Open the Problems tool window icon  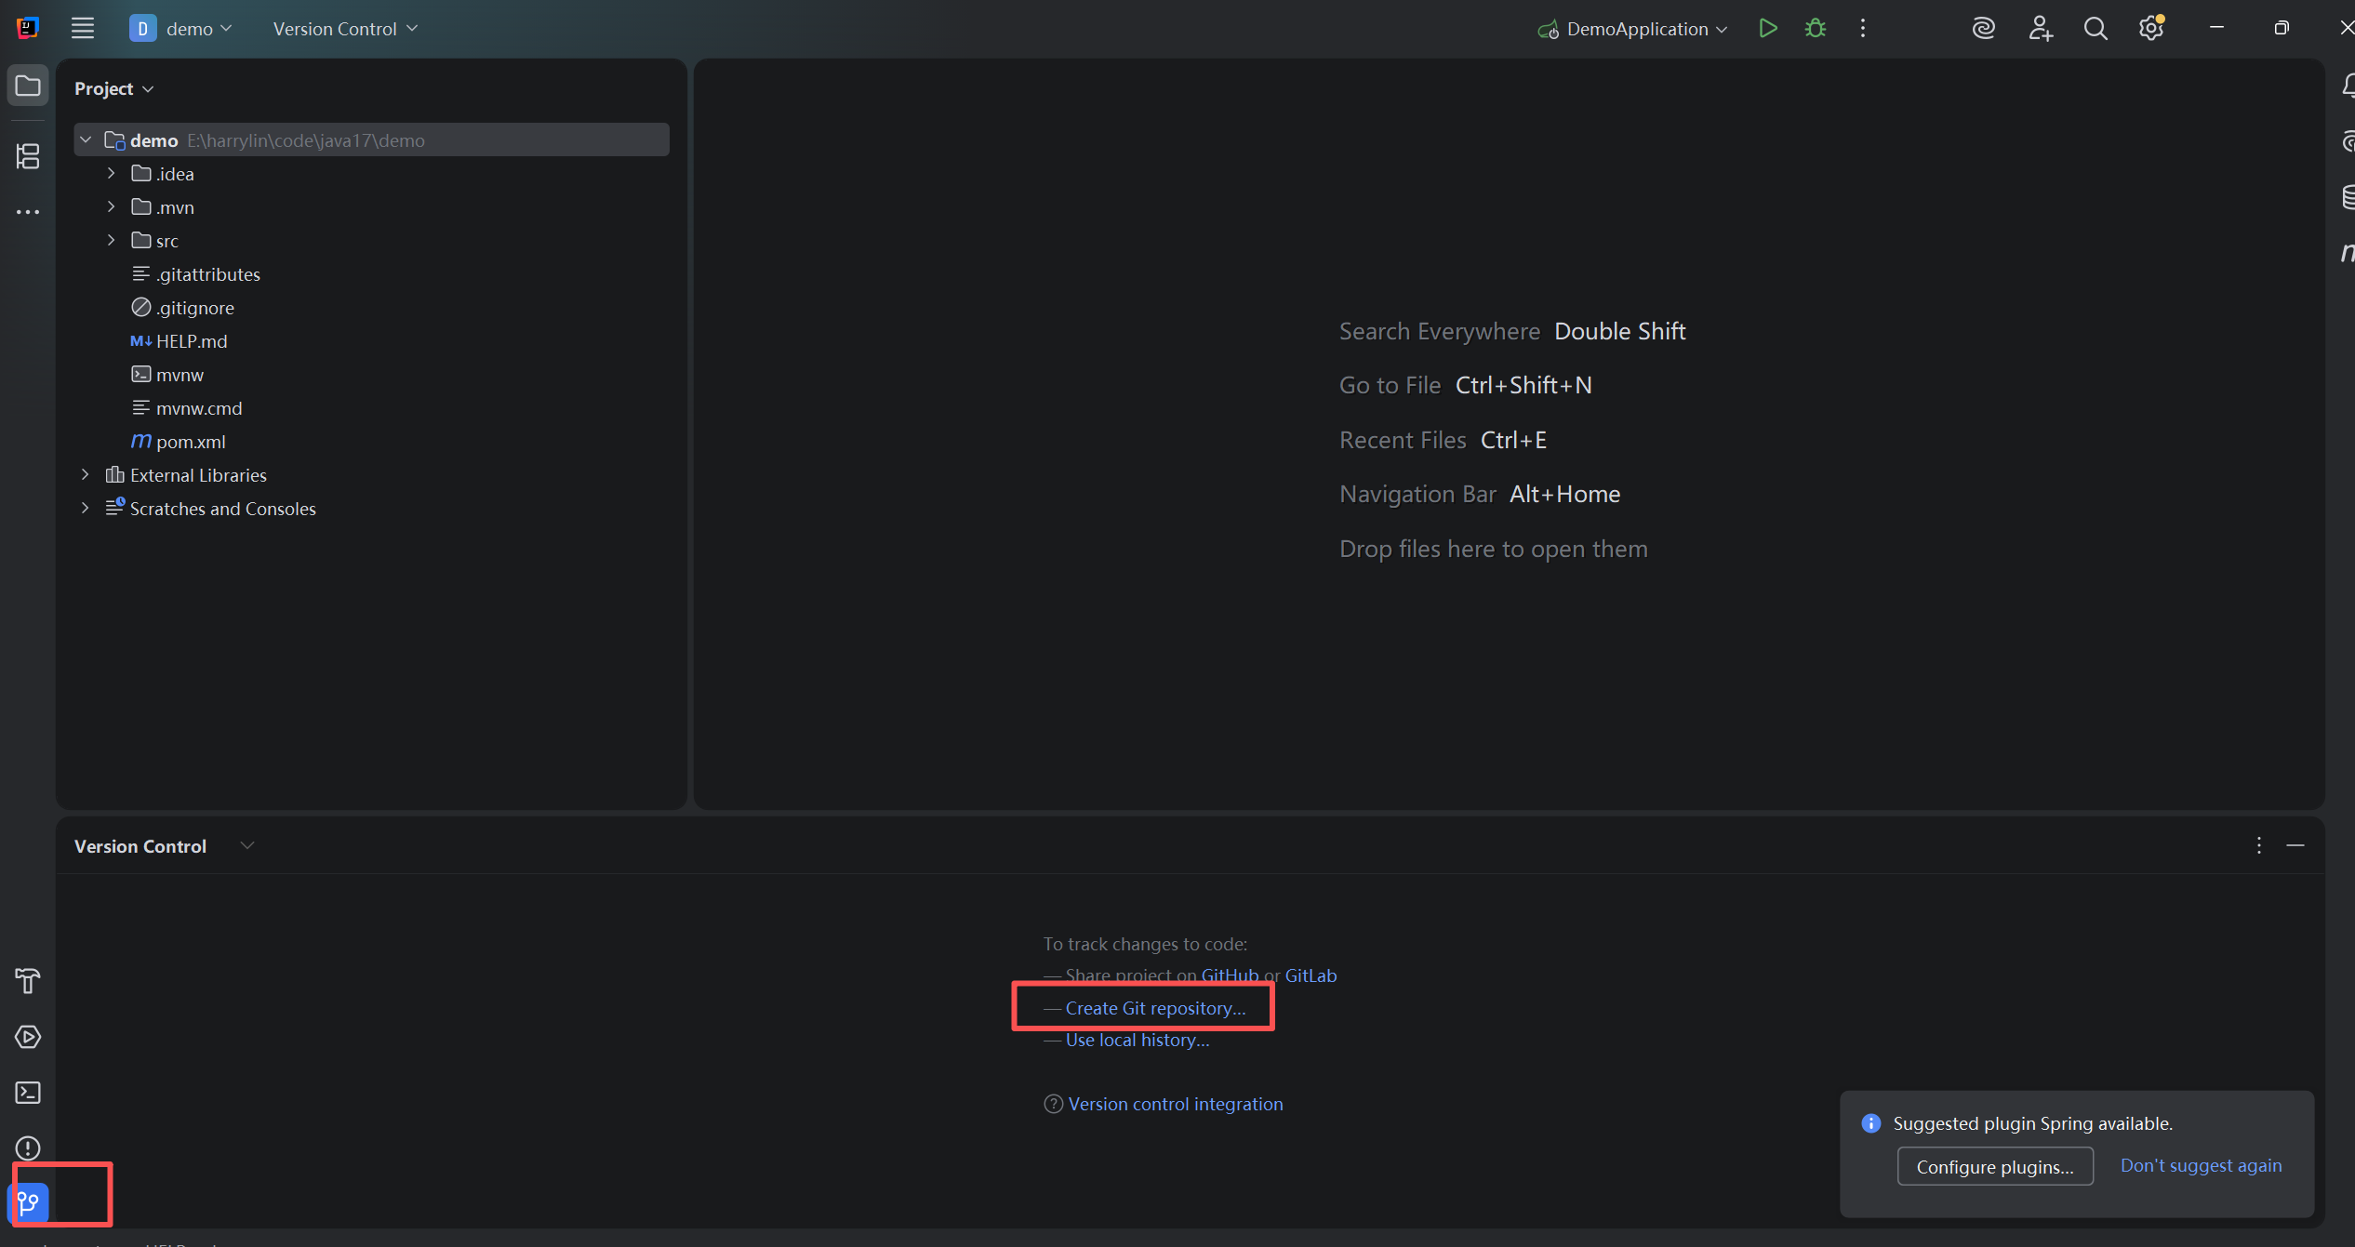click(x=28, y=1148)
